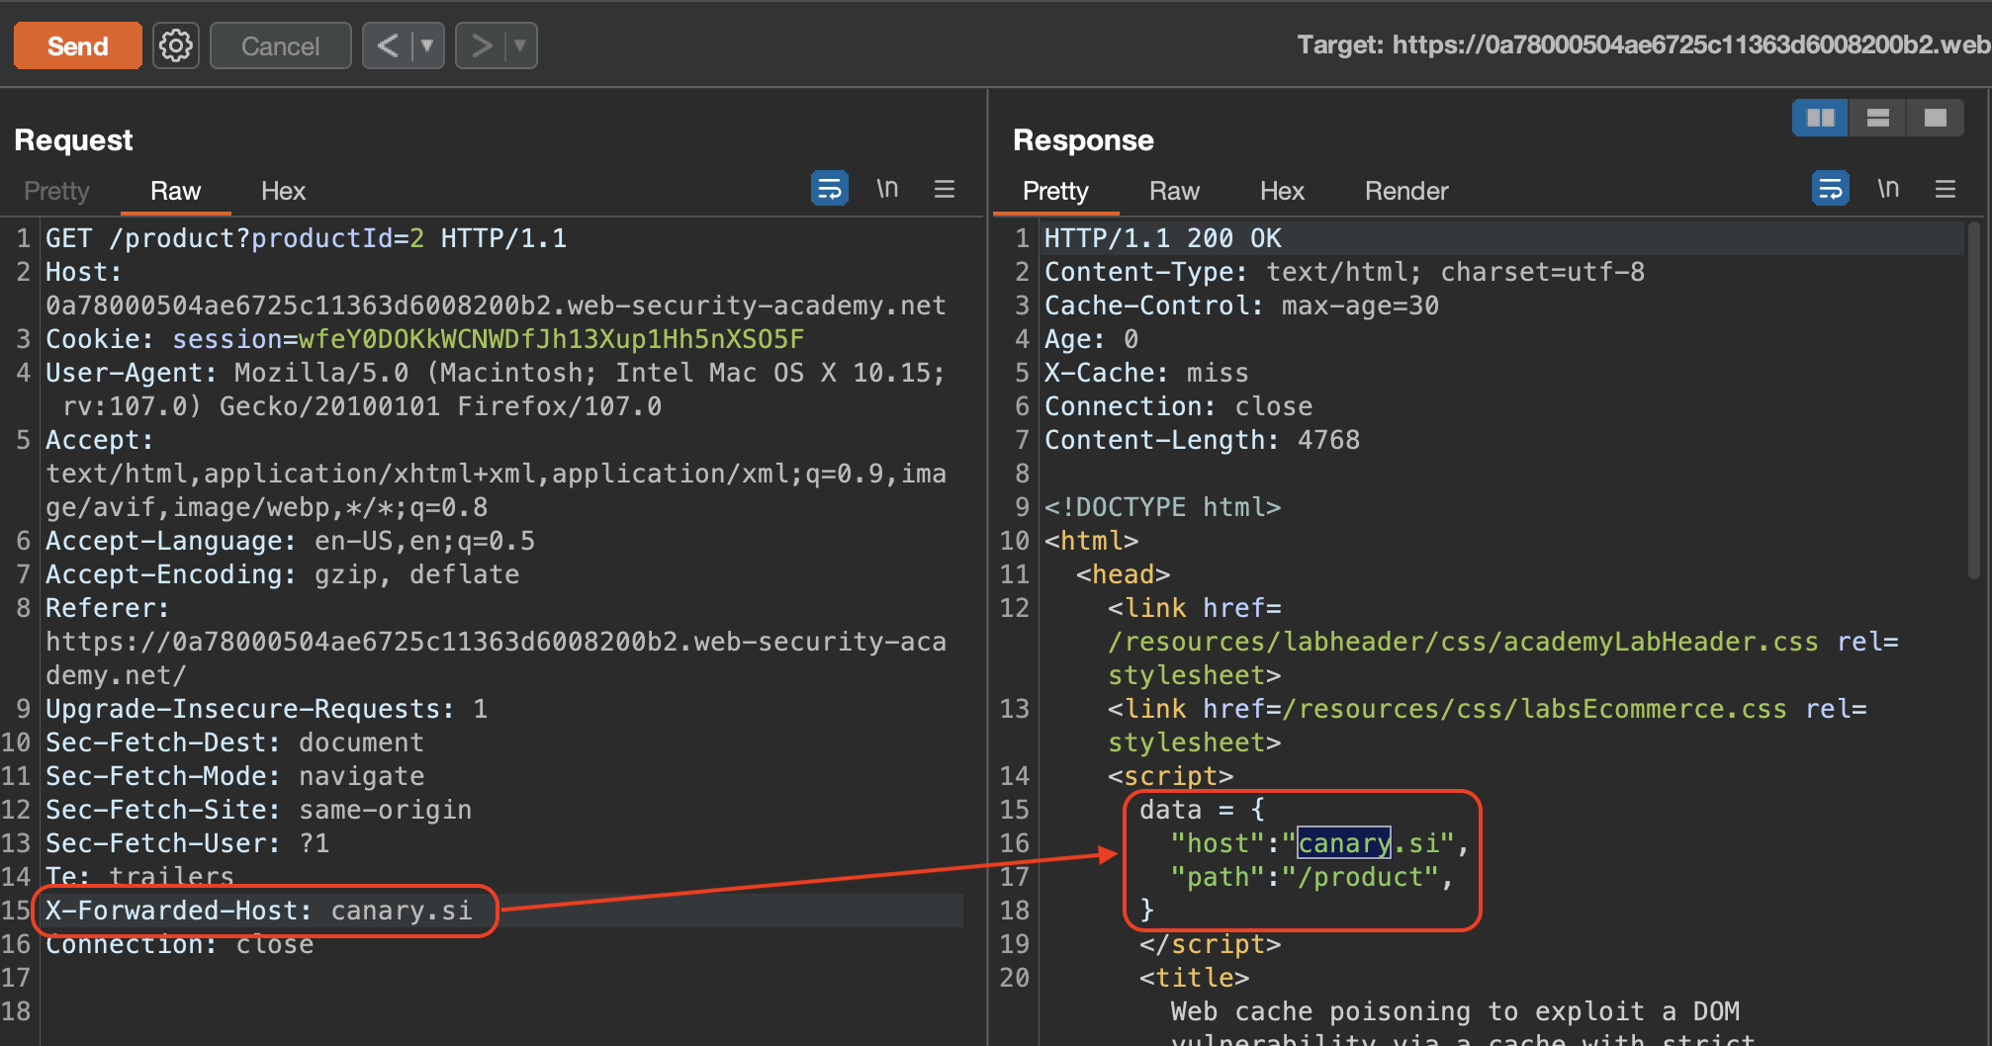Viewport: 1992px width, 1046px height.
Task: Toggle word wrap in Response panel
Action: [1830, 189]
